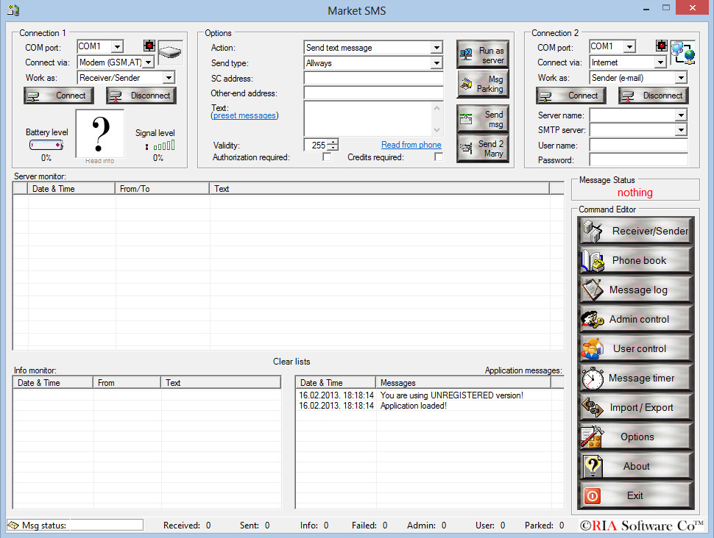Open the Phone book
714x538 pixels.
click(635, 259)
